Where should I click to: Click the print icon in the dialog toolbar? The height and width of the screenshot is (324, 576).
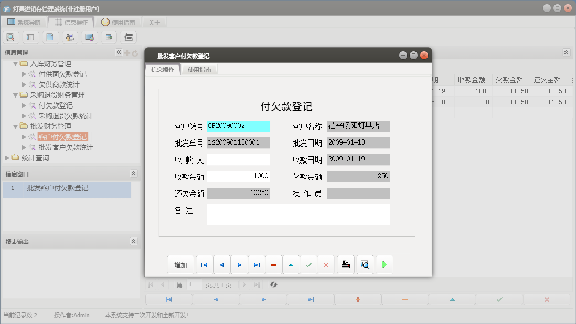(345, 265)
